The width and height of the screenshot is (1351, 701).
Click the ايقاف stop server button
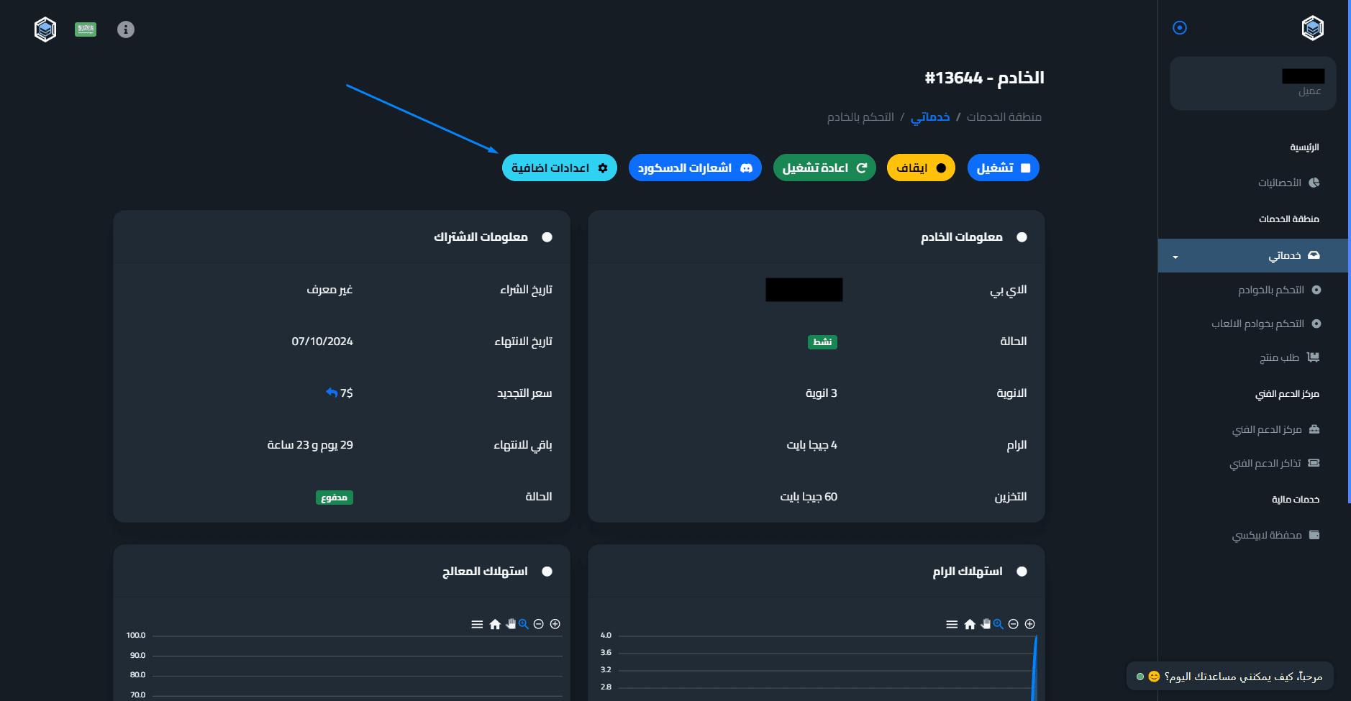pyautogui.click(x=921, y=168)
